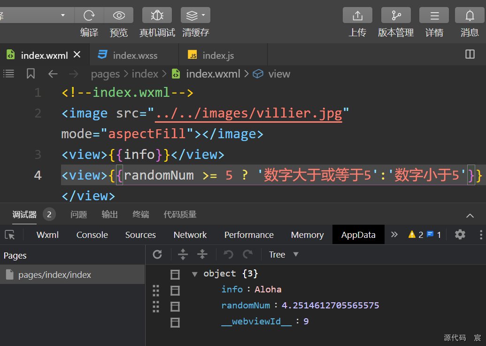Click the bookmark icon
The image size is (486, 346).
31,73
